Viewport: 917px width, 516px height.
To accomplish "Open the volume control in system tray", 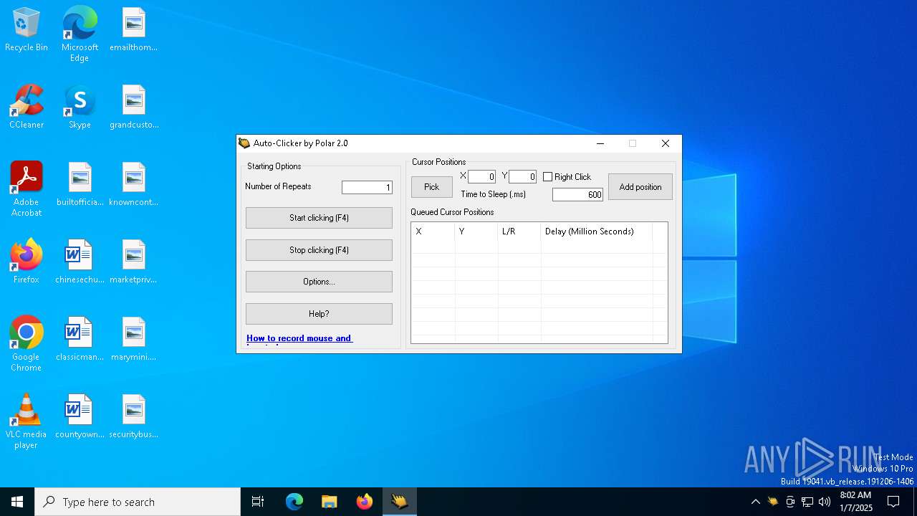I will click(x=825, y=502).
